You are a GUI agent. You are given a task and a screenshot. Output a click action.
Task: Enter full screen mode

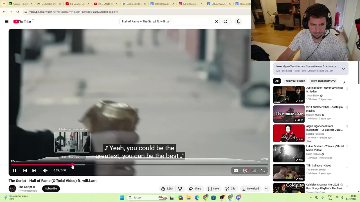click(263, 171)
